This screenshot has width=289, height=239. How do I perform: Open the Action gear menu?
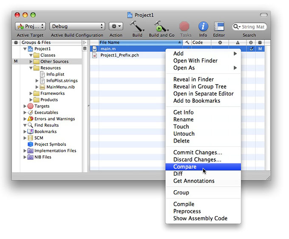click(x=116, y=26)
